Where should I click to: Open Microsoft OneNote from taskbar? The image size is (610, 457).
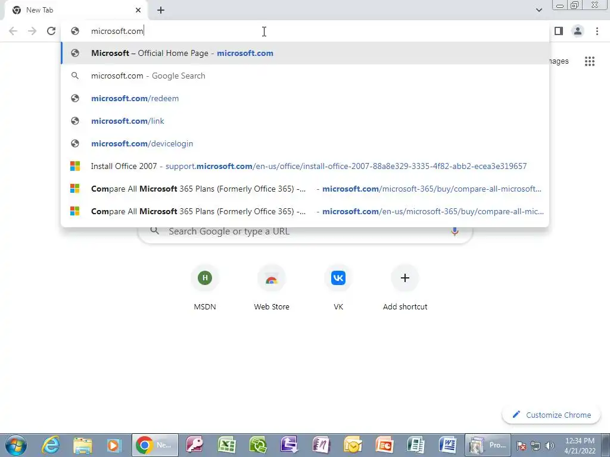321,445
